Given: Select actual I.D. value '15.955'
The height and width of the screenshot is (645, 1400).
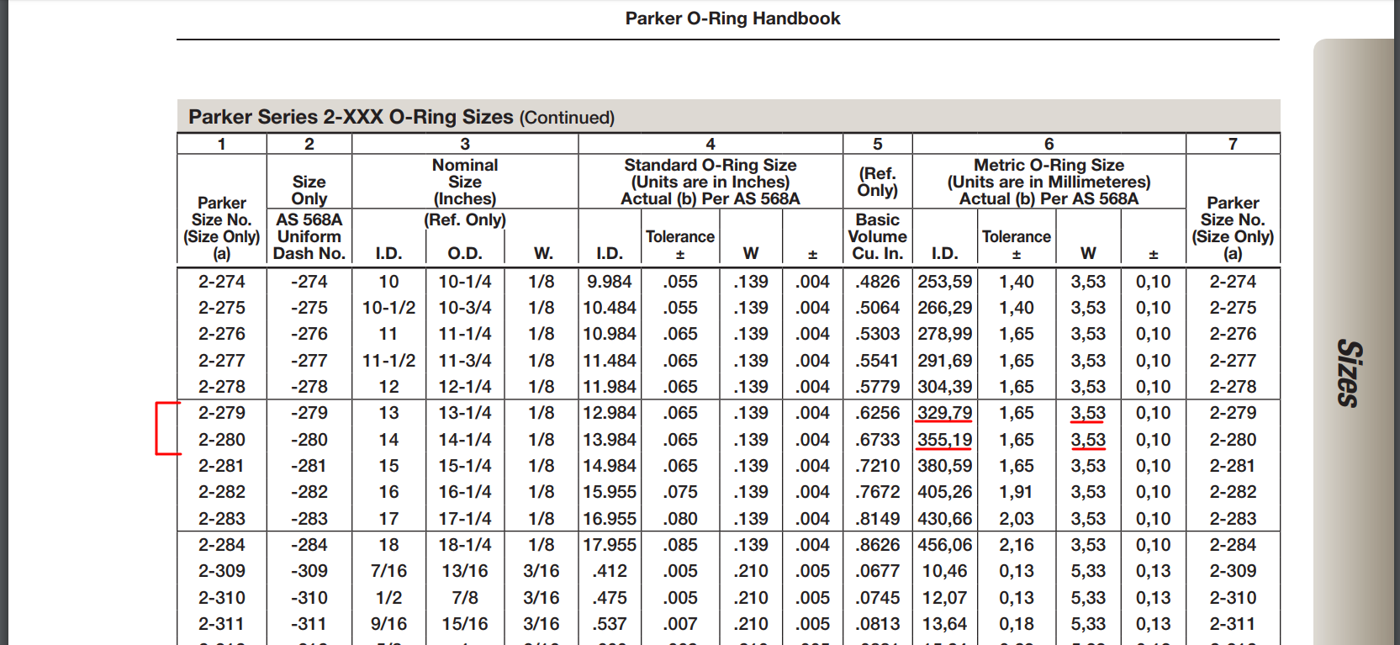Looking at the screenshot, I should [610, 492].
